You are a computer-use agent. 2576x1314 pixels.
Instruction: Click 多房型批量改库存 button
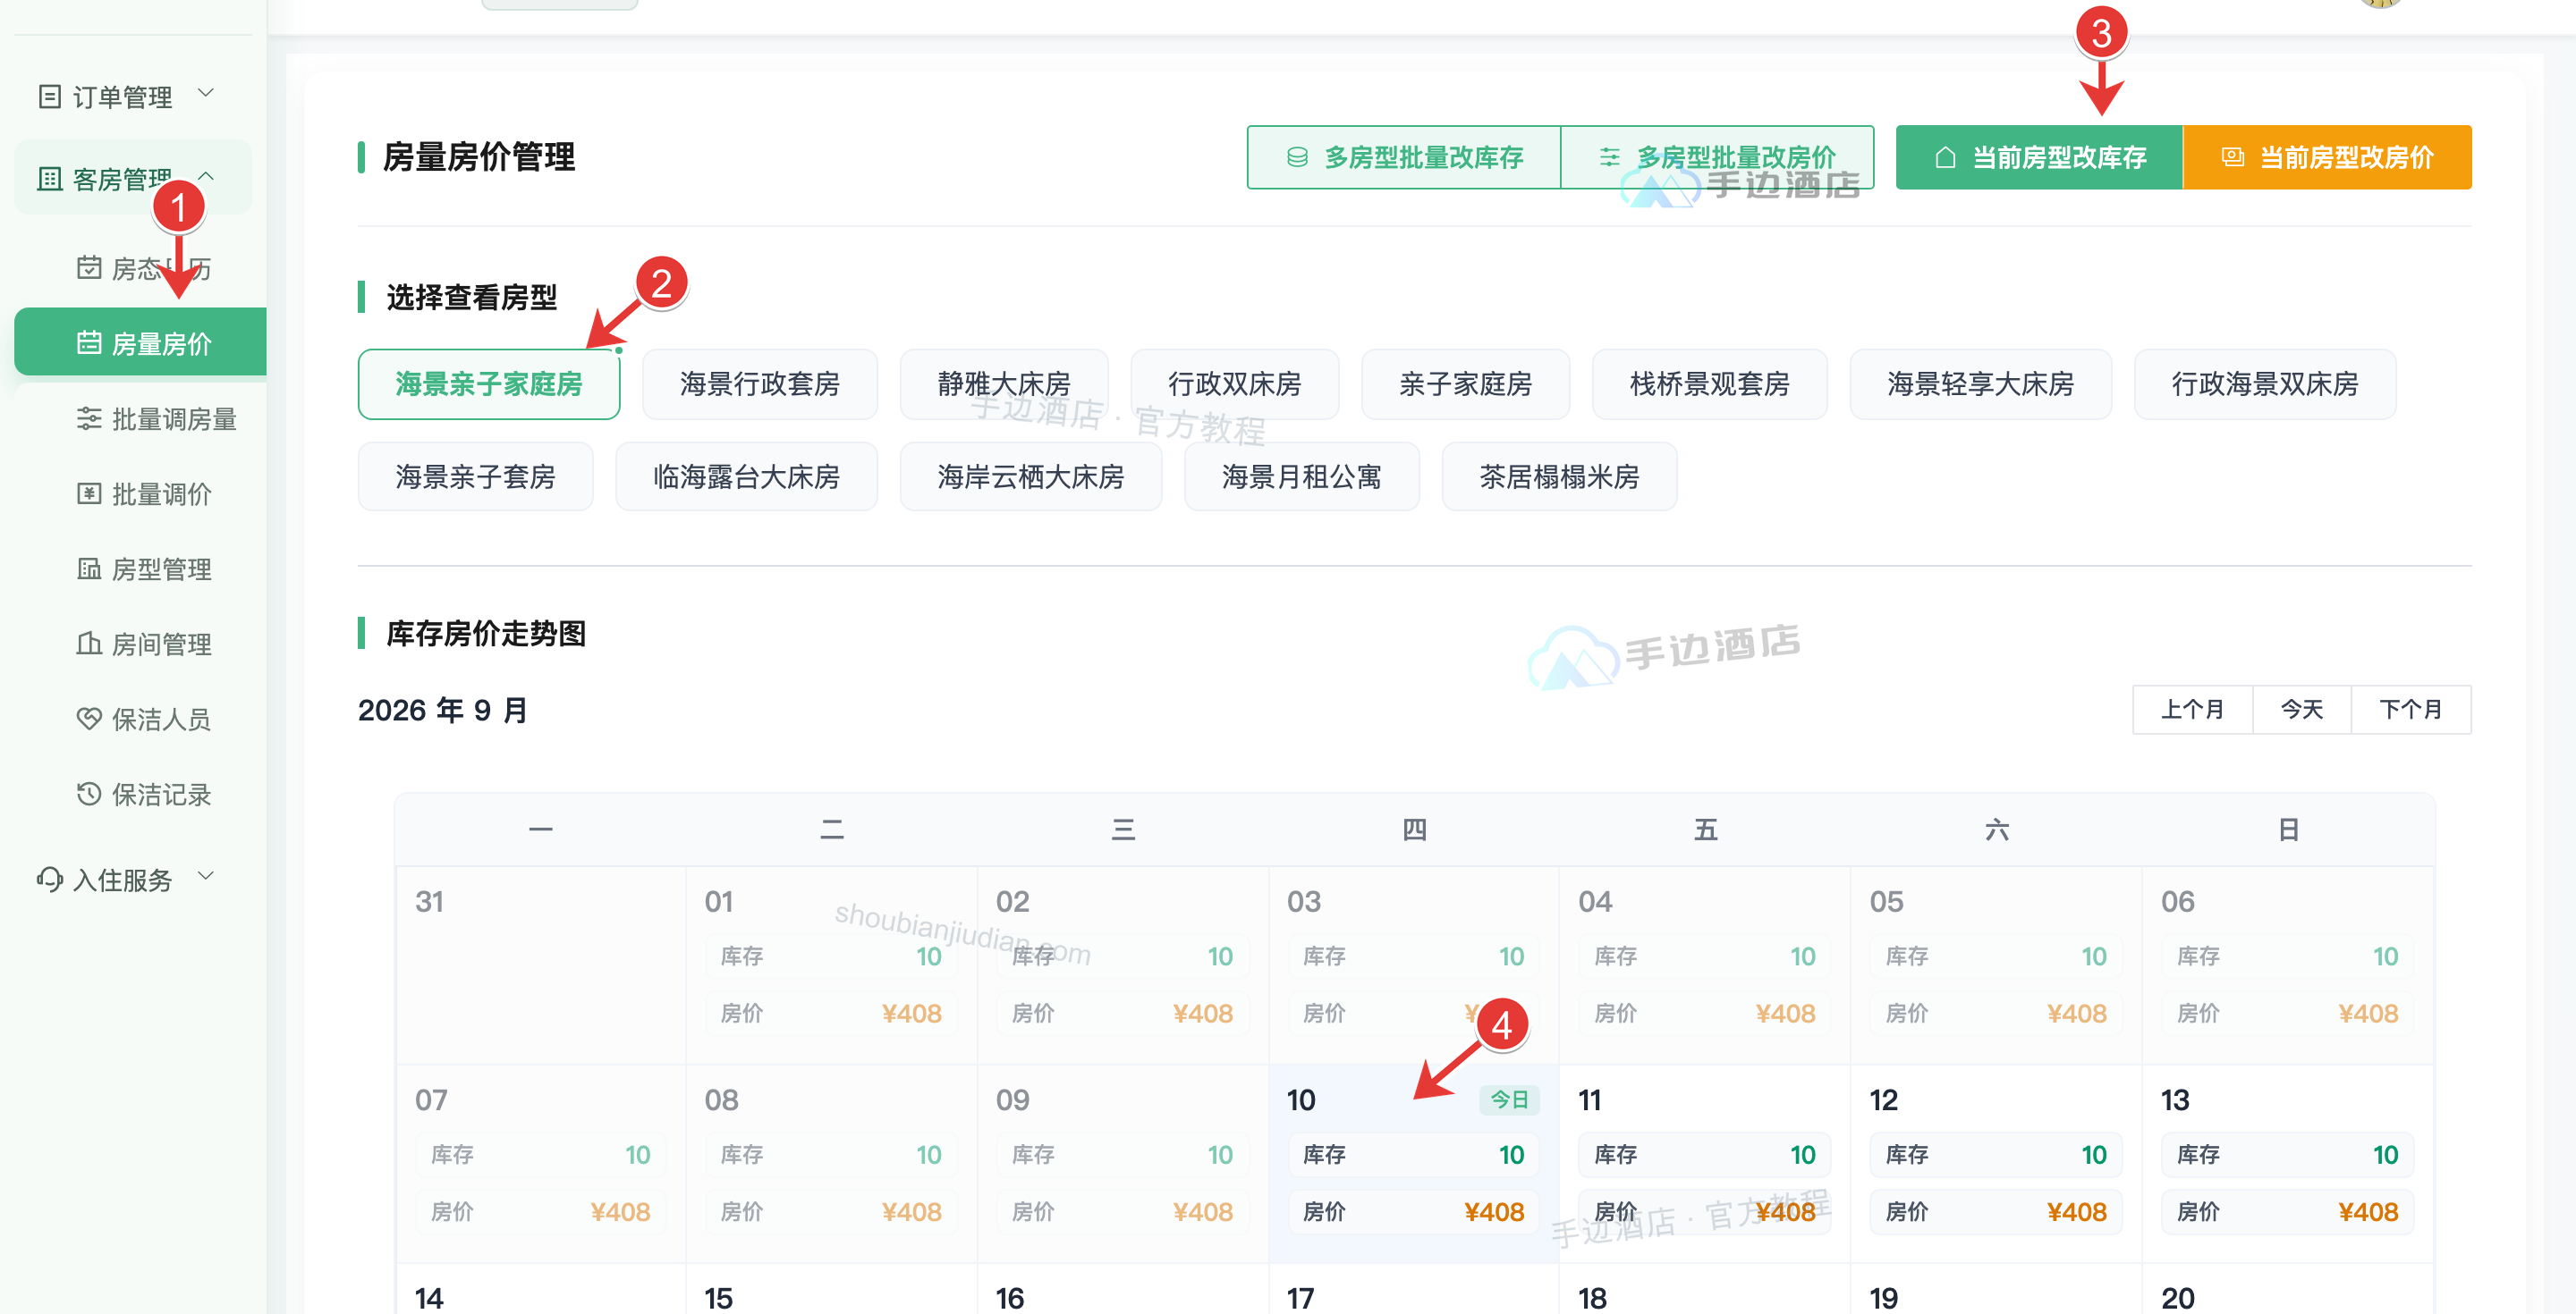(1403, 157)
